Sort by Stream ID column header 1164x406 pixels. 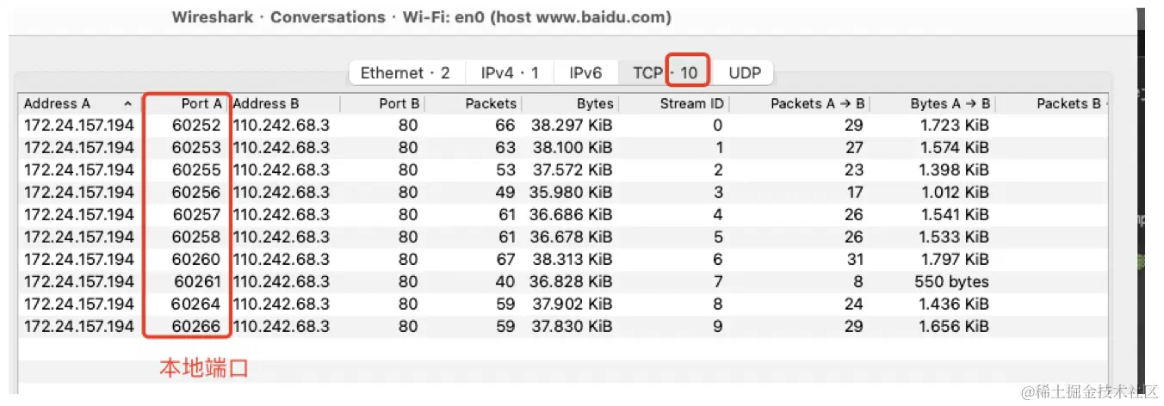676,104
